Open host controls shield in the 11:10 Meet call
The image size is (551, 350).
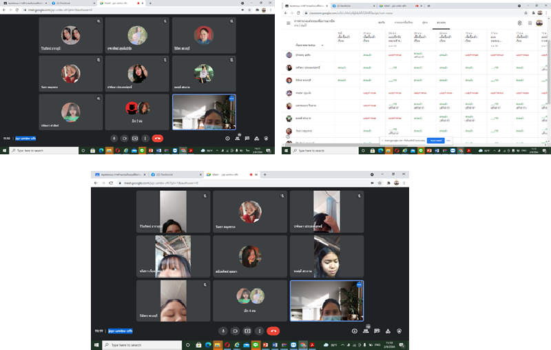click(x=266, y=138)
